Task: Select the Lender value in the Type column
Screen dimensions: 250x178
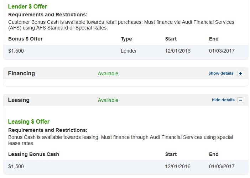Action: (129, 51)
